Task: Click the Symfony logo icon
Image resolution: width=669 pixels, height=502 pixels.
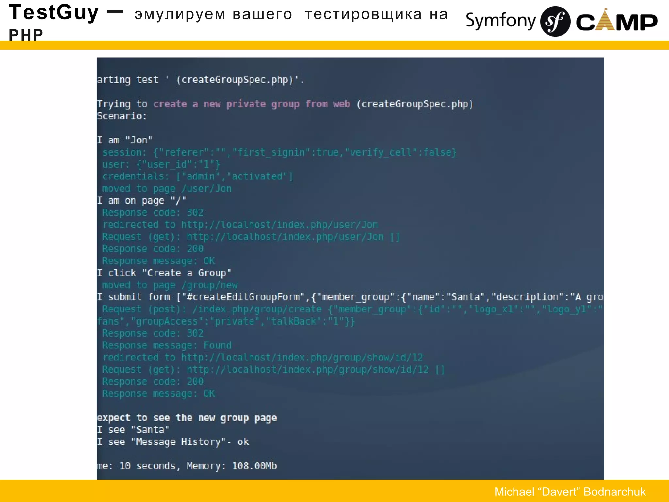Action: 555,22
